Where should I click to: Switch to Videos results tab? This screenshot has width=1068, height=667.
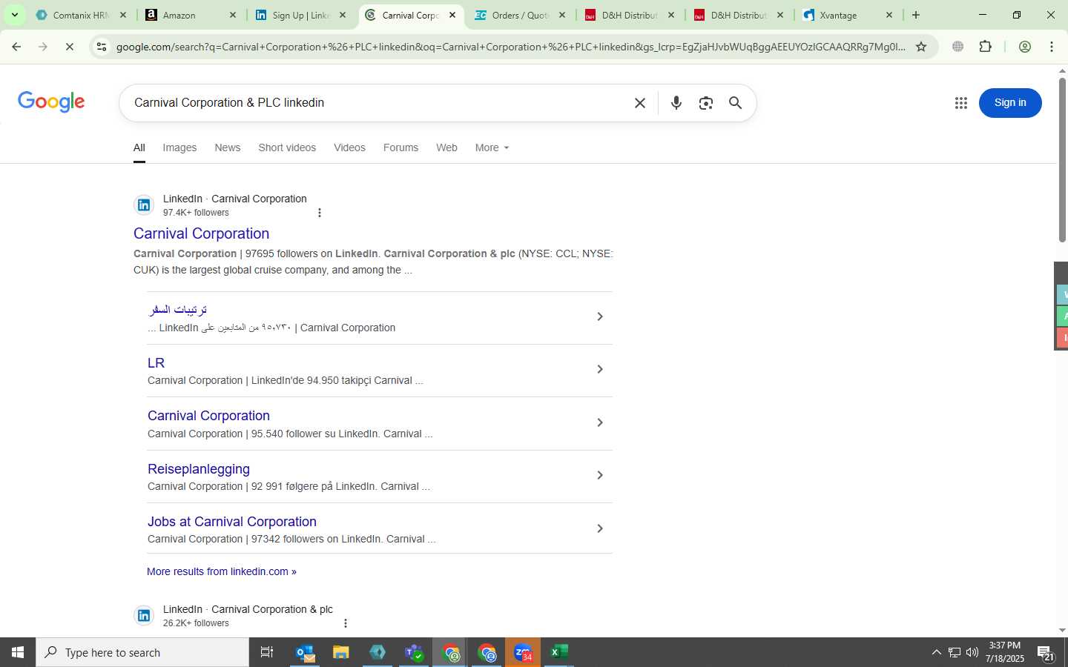[349, 147]
